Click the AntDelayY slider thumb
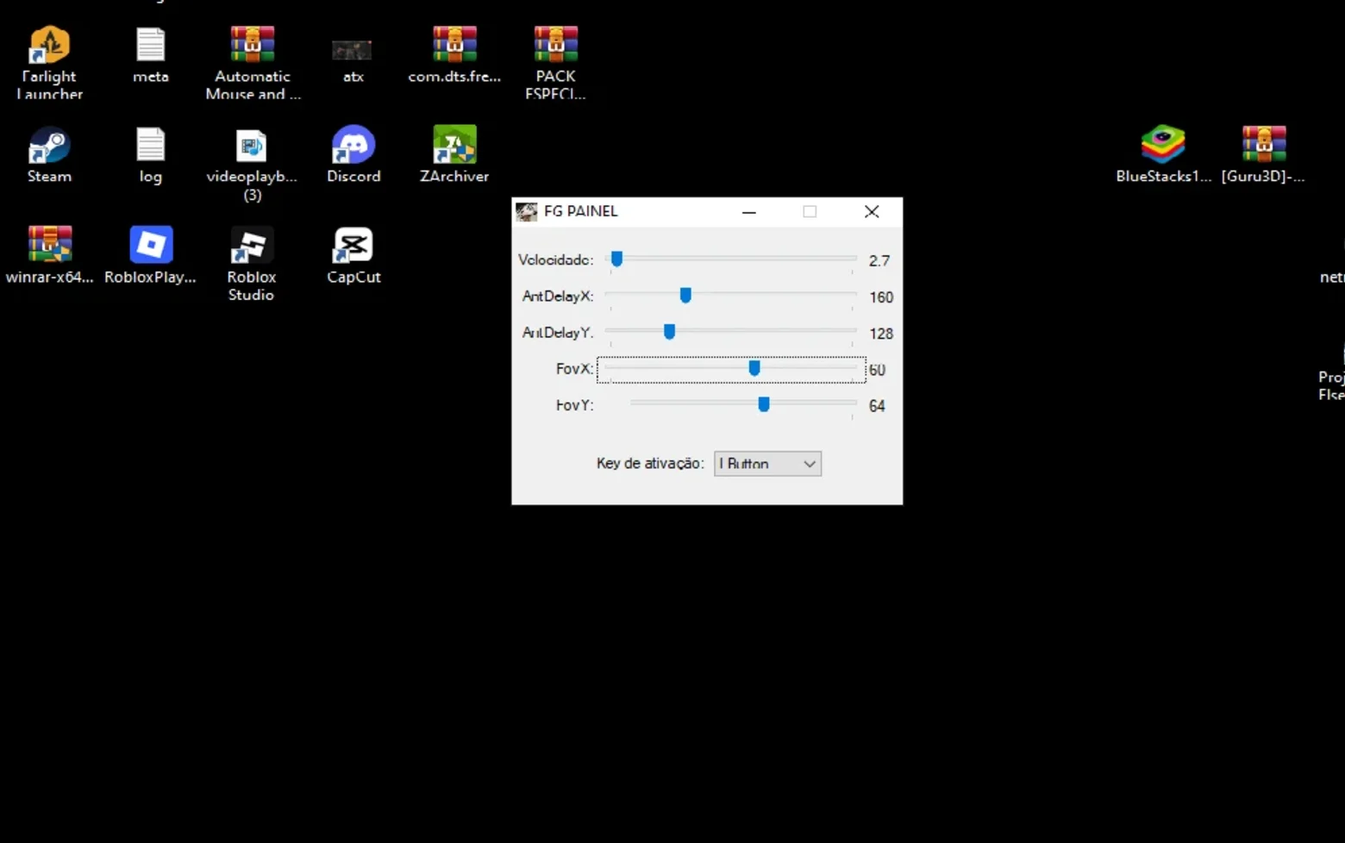Viewport: 1345px width, 843px height. [x=669, y=332]
